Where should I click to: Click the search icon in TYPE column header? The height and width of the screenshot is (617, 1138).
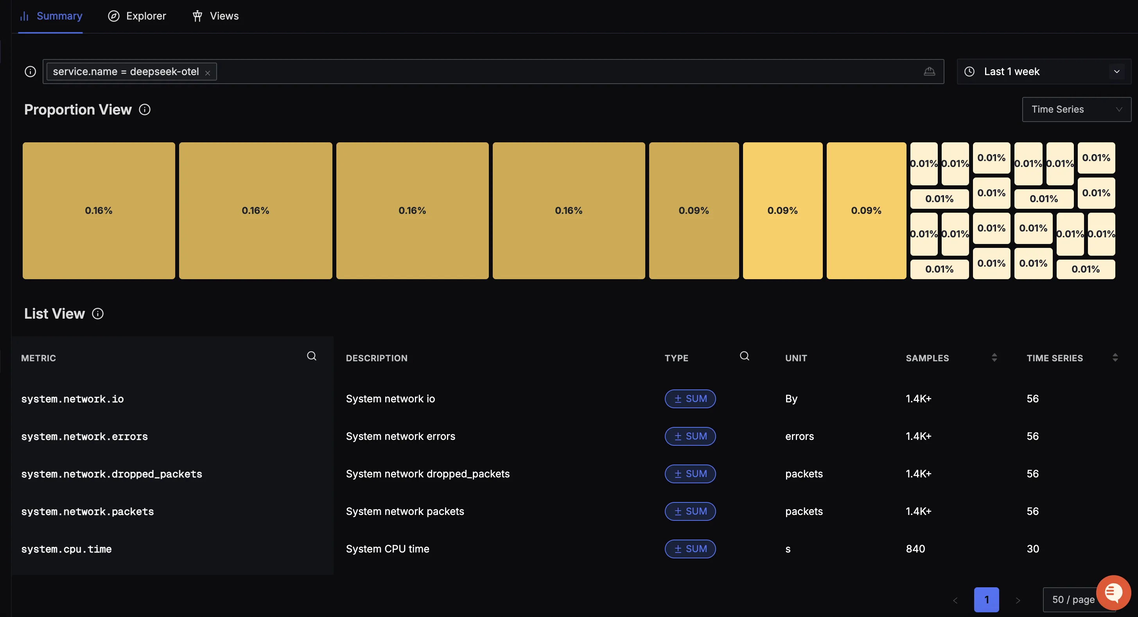(x=744, y=356)
